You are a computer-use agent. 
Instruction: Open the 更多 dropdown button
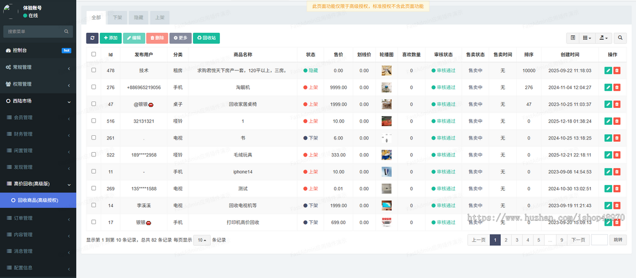(180, 38)
